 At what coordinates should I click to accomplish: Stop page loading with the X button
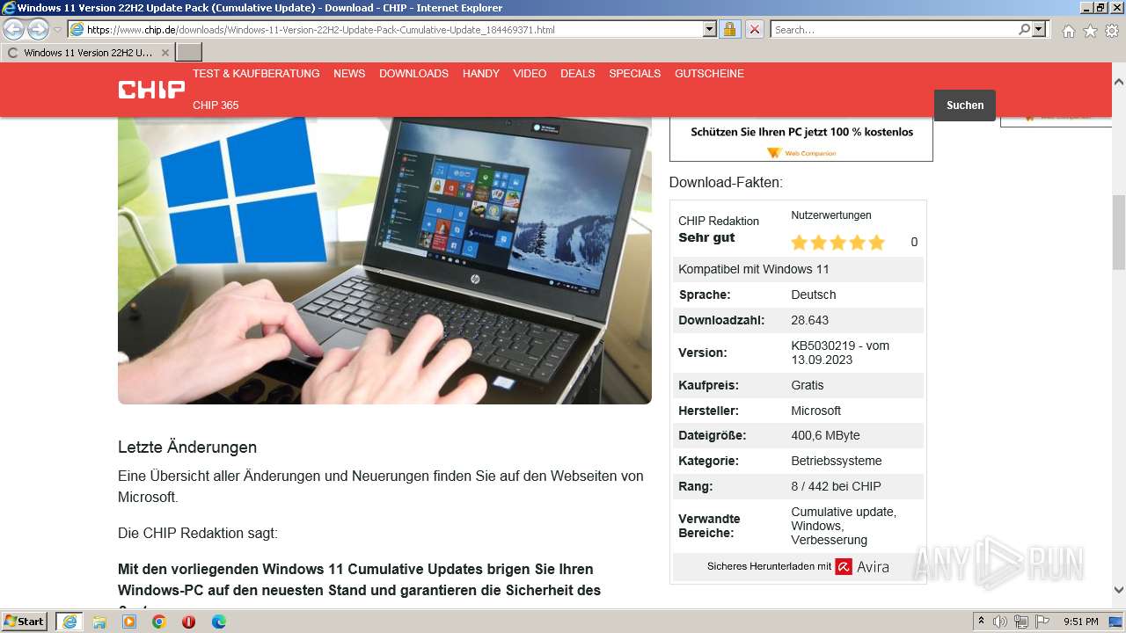tap(754, 30)
